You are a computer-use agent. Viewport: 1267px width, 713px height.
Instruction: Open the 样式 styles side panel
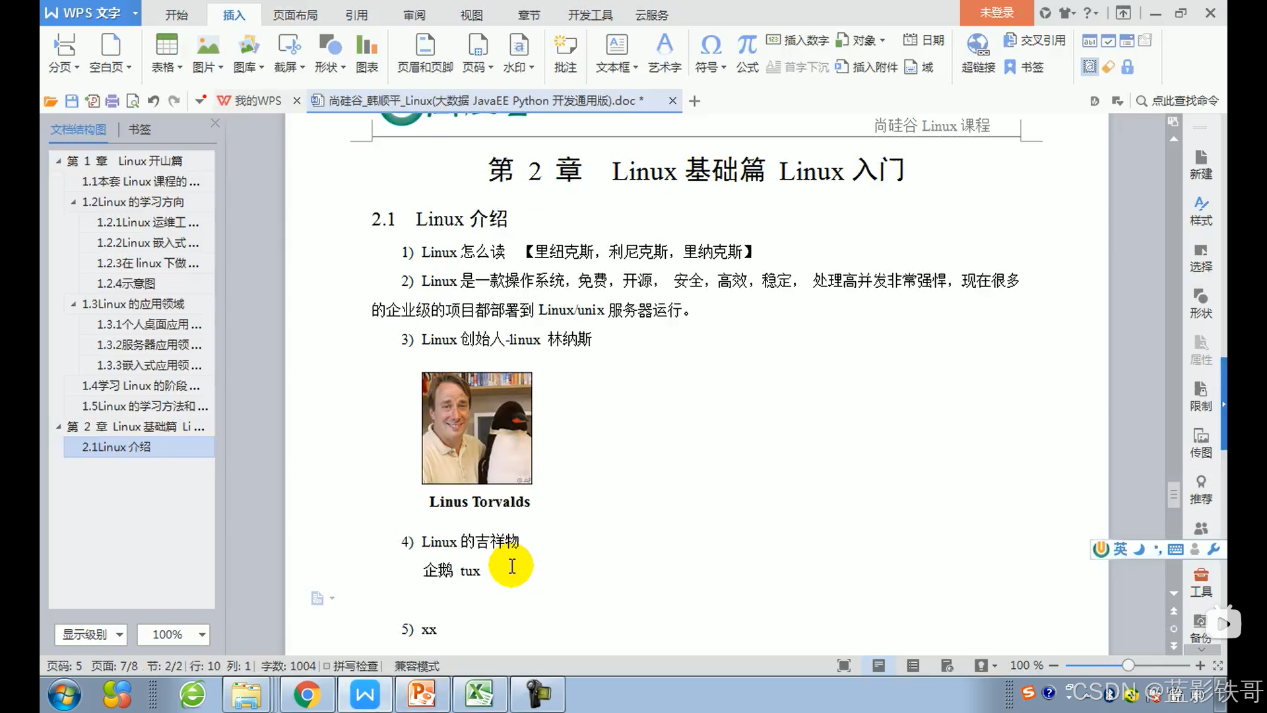[1200, 210]
